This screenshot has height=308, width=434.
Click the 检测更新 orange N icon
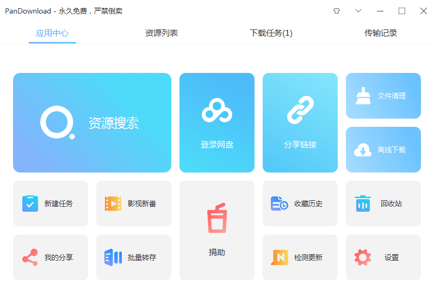coord(280,257)
